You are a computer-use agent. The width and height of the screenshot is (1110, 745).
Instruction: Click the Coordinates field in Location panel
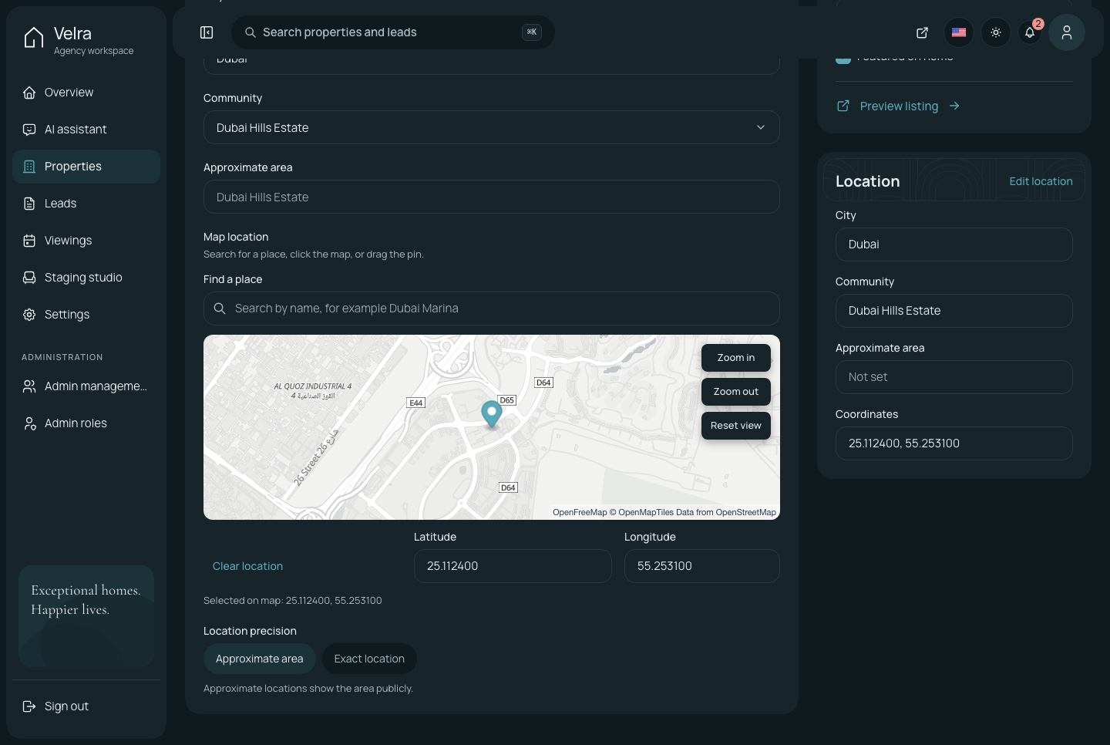tap(954, 443)
